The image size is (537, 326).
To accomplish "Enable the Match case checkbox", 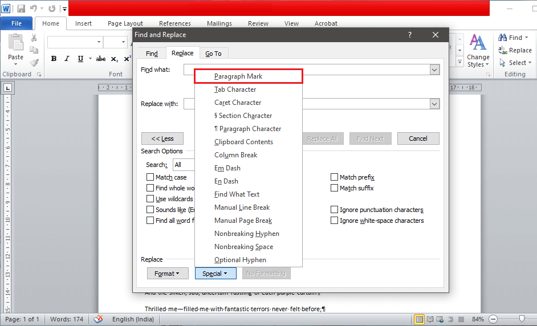I will point(150,177).
